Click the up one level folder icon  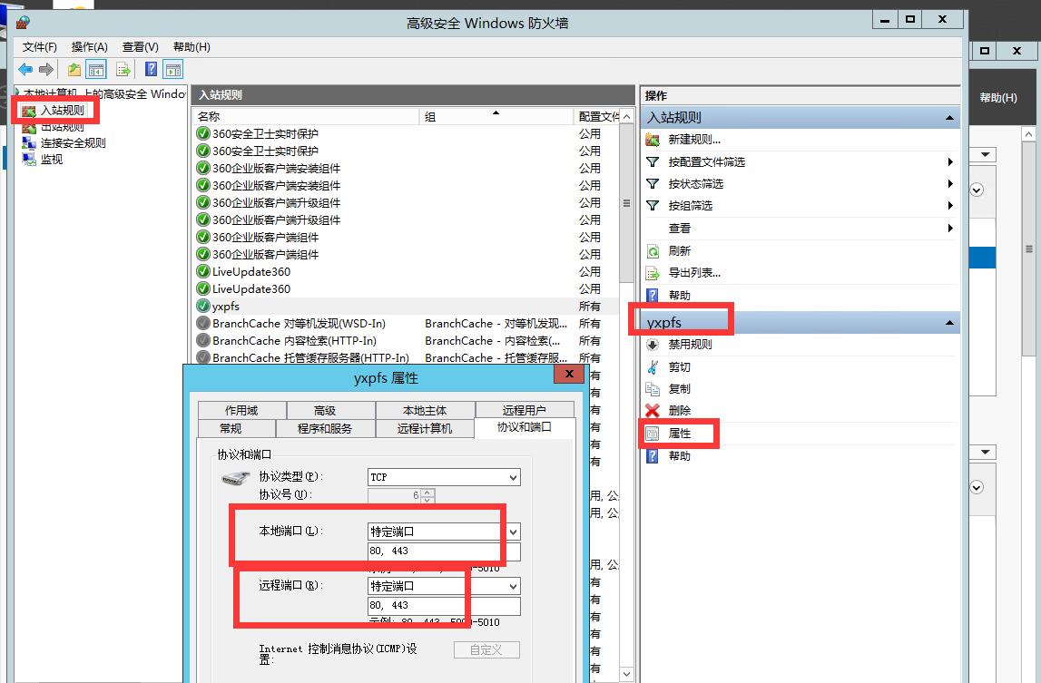pyautogui.click(x=74, y=69)
